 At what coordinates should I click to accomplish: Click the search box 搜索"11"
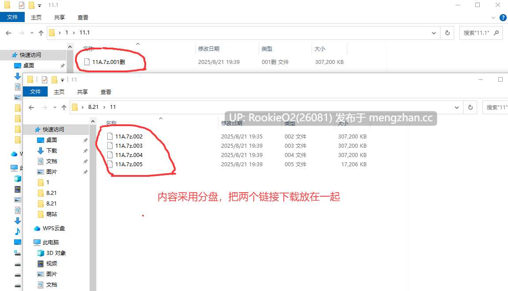(496, 107)
